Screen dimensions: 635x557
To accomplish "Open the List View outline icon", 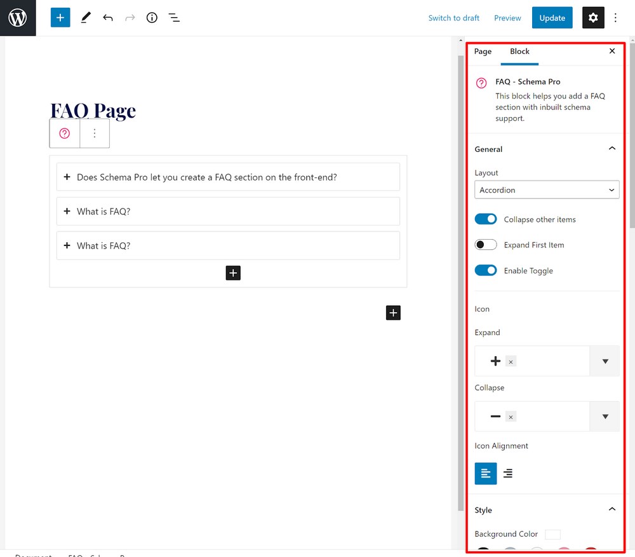I will tap(174, 18).
